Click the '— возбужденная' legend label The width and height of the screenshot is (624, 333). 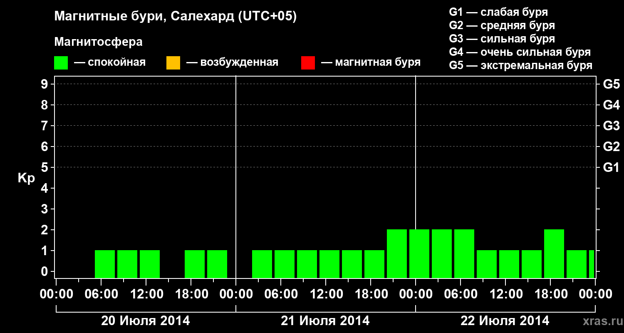click(x=232, y=63)
